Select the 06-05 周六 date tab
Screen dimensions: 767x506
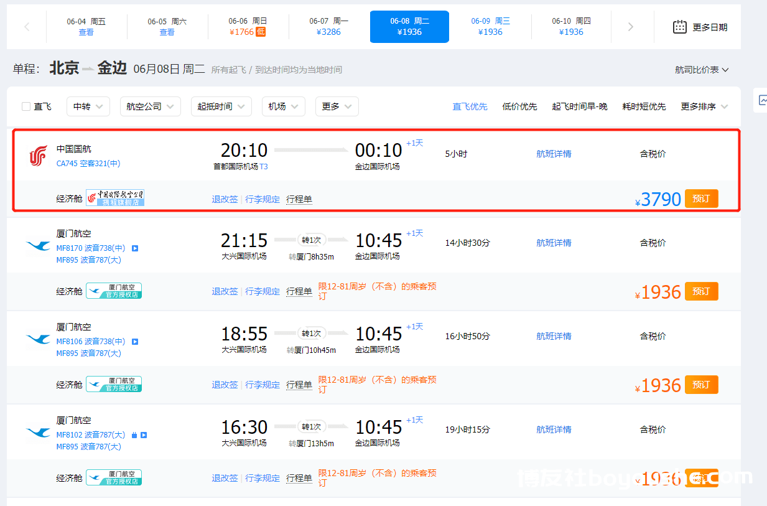point(167,27)
